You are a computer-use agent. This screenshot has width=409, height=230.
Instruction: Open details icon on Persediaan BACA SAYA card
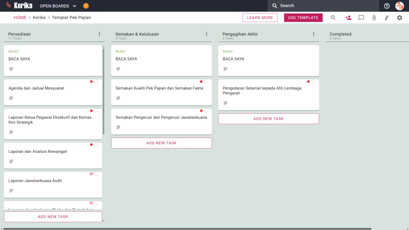point(11,69)
